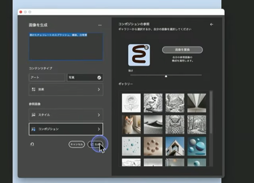Click the コンポジション composition icon

point(33,129)
